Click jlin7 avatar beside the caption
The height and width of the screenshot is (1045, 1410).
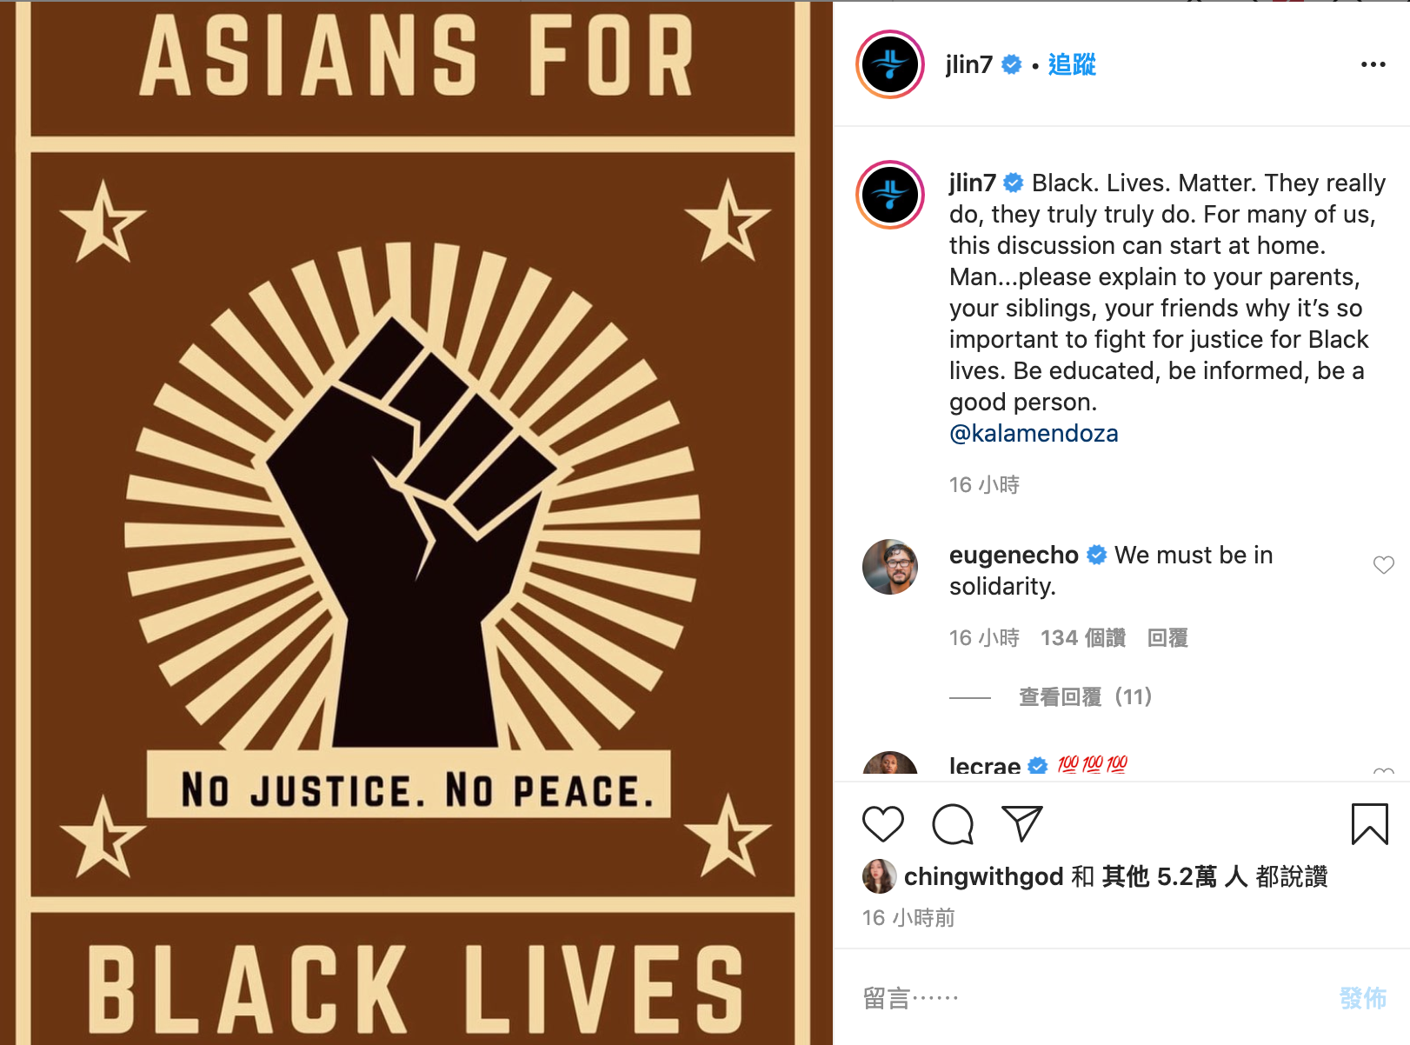coord(890,195)
